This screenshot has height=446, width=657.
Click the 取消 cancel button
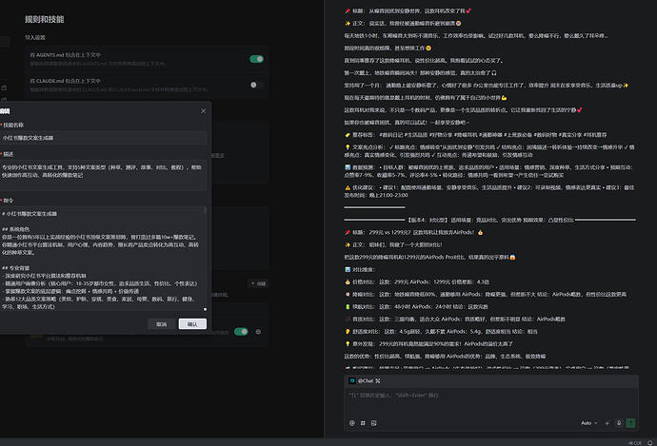pyautogui.click(x=162, y=324)
